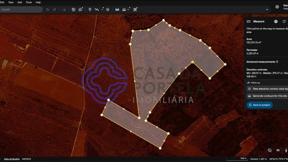Reset measurement with the refresh icon
Image resolution: width=288 pixels, height=162 pixels.
click(284, 21)
